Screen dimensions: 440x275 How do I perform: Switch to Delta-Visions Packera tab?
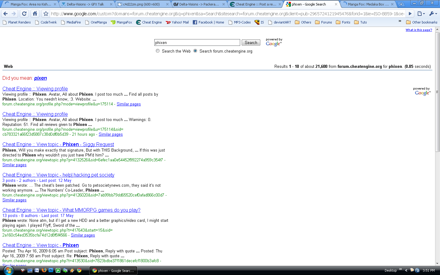pyautogui.click(x=199, y=4)
